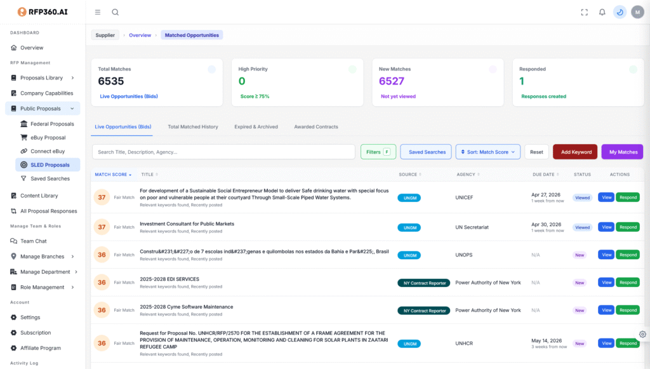This screenshot has width=650, height=369.
Task: Sort table by Match Score column header
Action: (112, 175)
